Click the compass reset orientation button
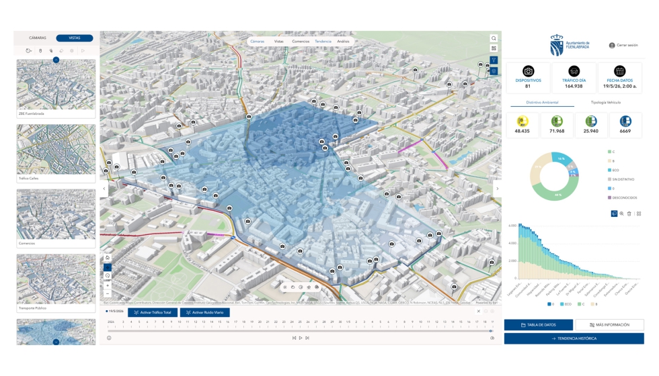This screenshot has height=376, width=659. point(108,276)
